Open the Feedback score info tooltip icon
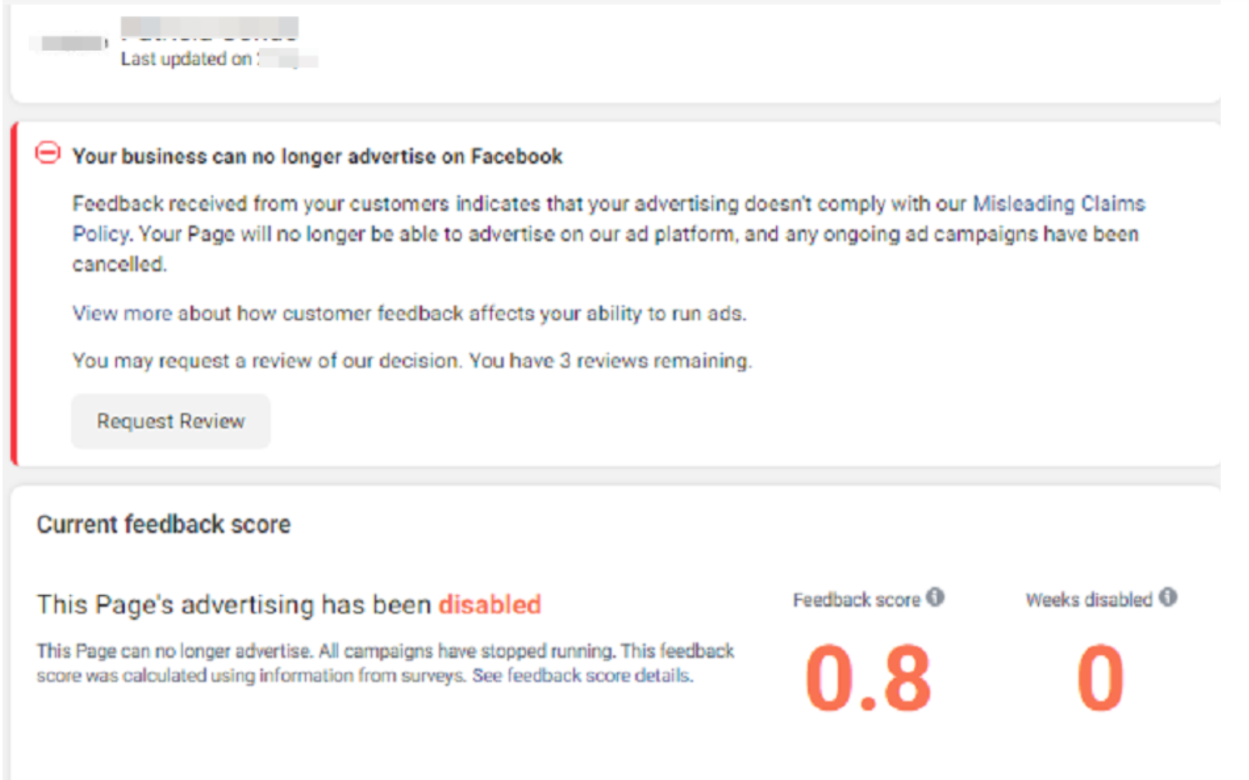 tap(935, 597)
